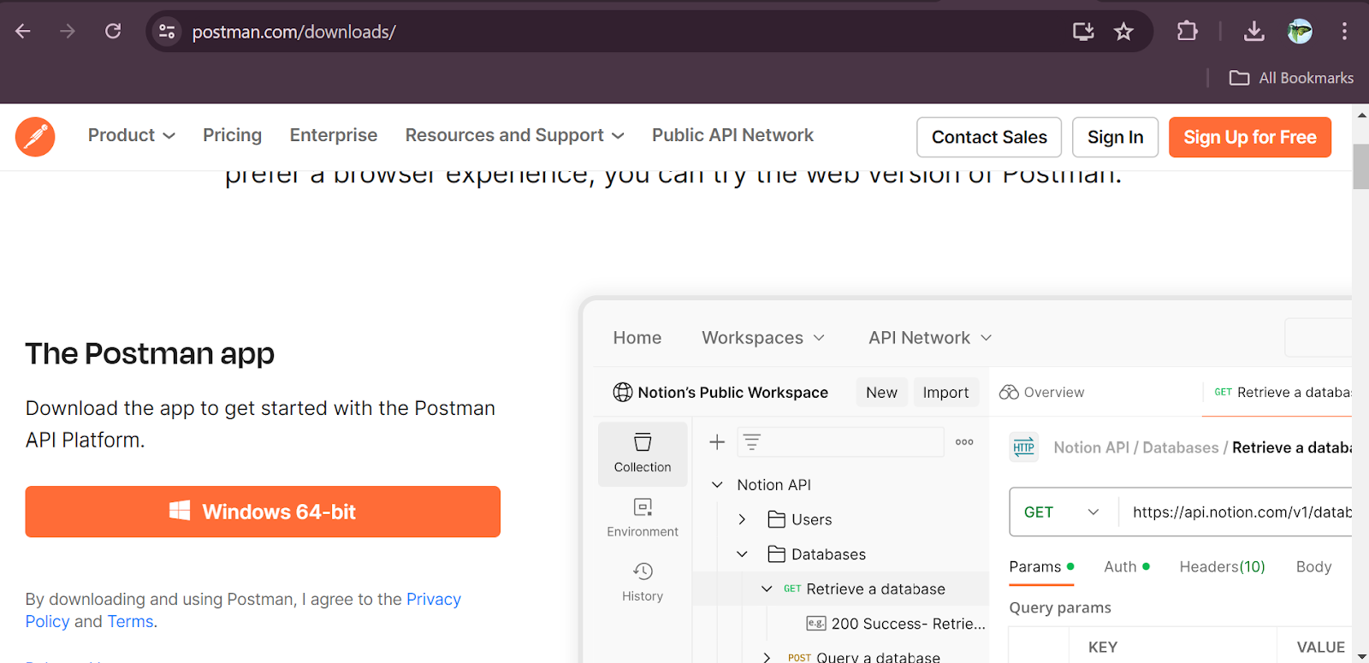1369x663 pixels.
Task: Click the Postman logo
Action: 35,137
